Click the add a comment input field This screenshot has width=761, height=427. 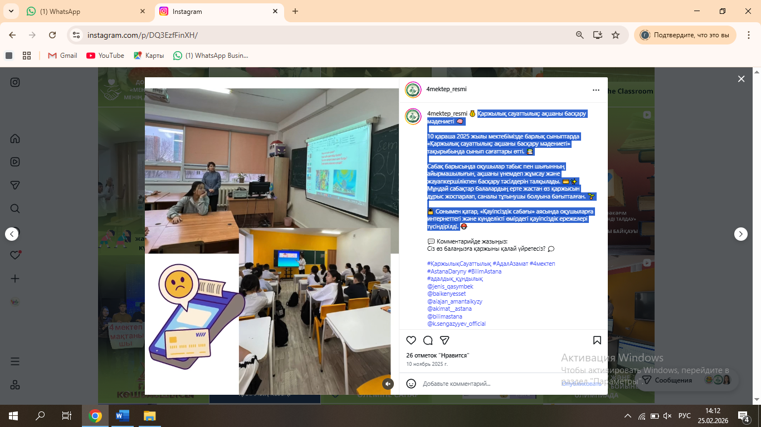(x=485, y=384)
